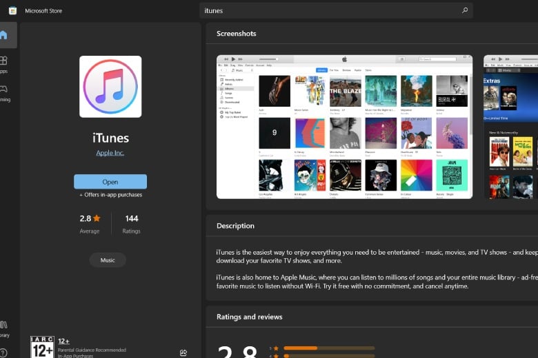Open the Library icon in sidebar
Viewport: 538px width, 358px height.
click(3, 324)
